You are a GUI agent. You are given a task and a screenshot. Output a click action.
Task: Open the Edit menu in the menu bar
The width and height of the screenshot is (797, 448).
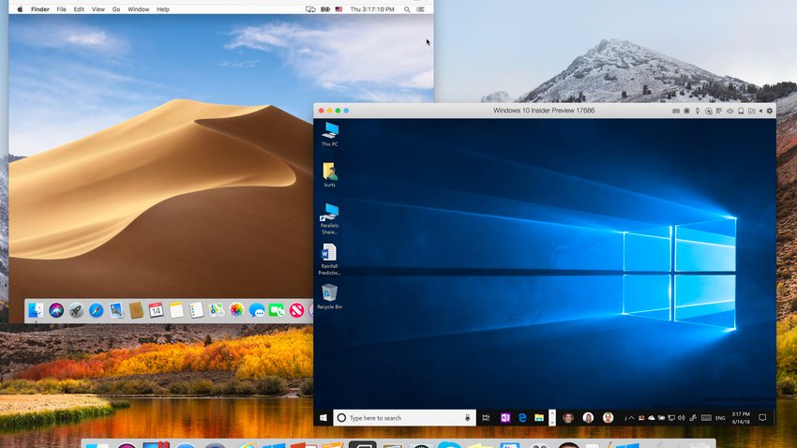pyautogui.click(x=79, y=9)
